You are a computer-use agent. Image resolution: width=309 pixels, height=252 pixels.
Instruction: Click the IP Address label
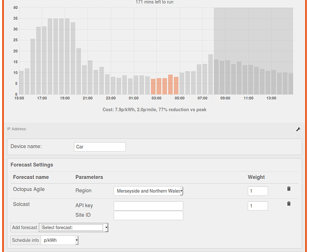(17, 129)
